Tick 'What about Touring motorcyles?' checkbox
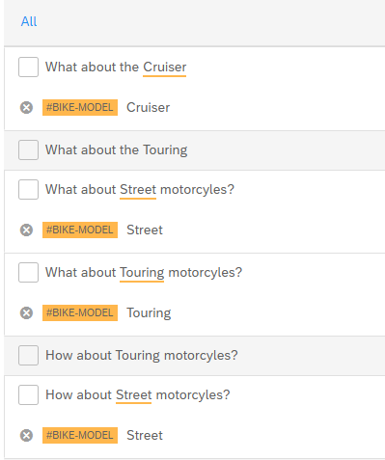This screenshot has width=385, height=460. click(28, 272)
